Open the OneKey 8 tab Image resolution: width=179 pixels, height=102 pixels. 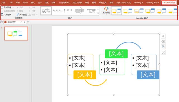coord(138,3)
